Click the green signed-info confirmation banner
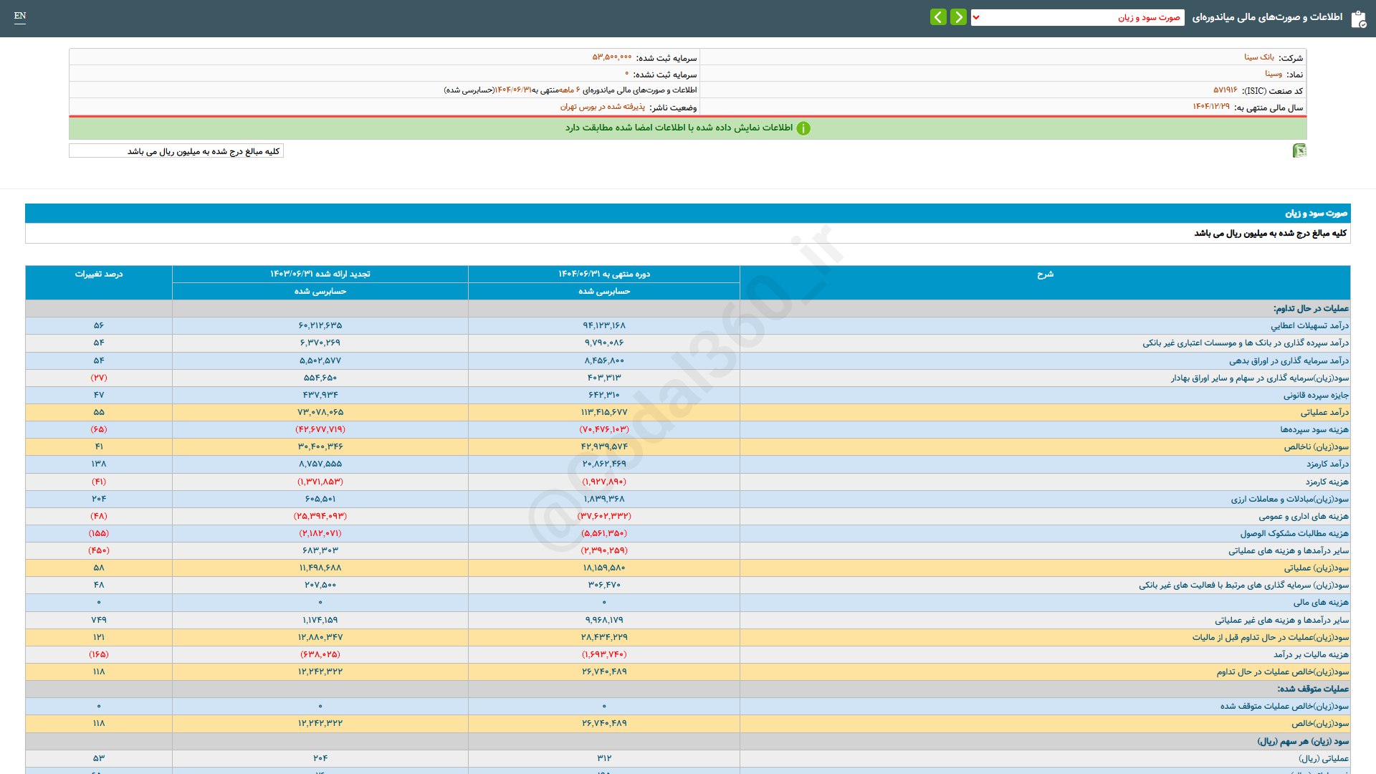Image resolution: width=1376 pixels, height=774 pixels. [679, 128]
